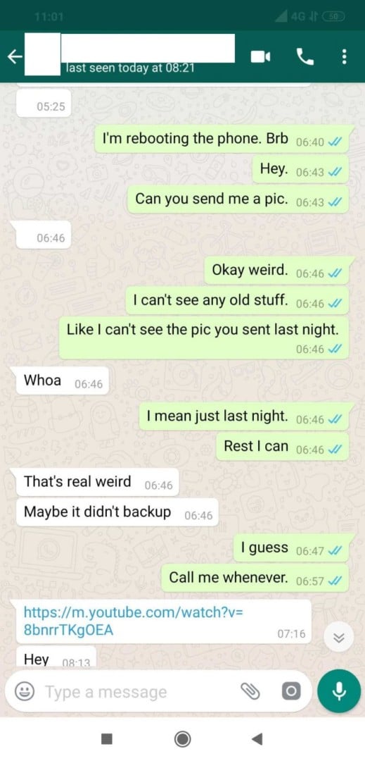Open the emoji picker

[23, 692]
